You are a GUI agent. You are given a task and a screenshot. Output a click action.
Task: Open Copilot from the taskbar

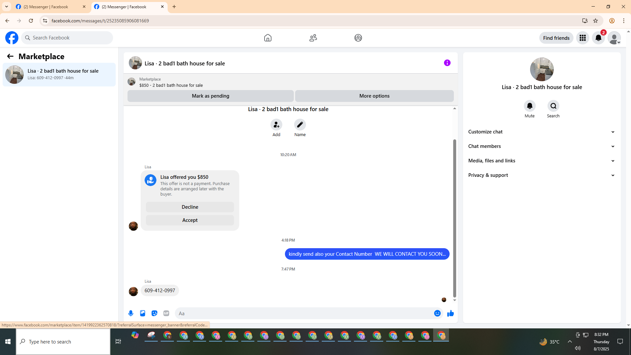coord(135,335)
